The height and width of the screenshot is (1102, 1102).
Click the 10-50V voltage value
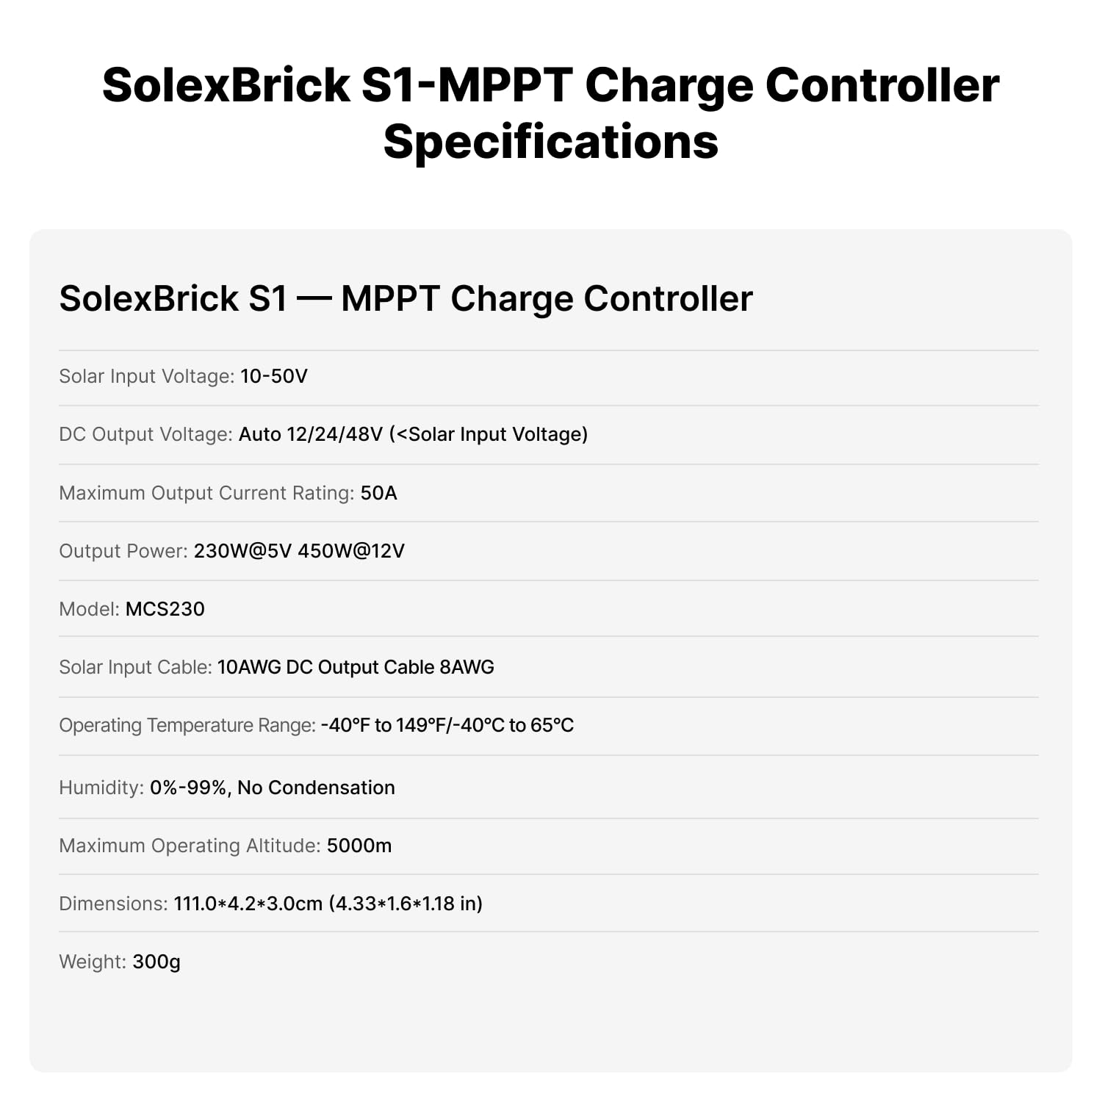click(x=273, y=376)
